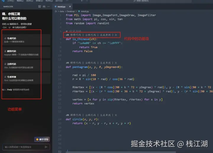
Task: Go back with the navigation arrow
Action: [x=82, y=1]
